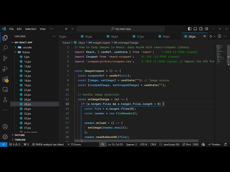Open the Testing flask icon view
The image size is (230, 172).
point(5,99)
